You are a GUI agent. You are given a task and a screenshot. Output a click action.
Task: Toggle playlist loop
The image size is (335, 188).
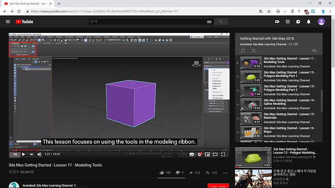tap(243, 51)
